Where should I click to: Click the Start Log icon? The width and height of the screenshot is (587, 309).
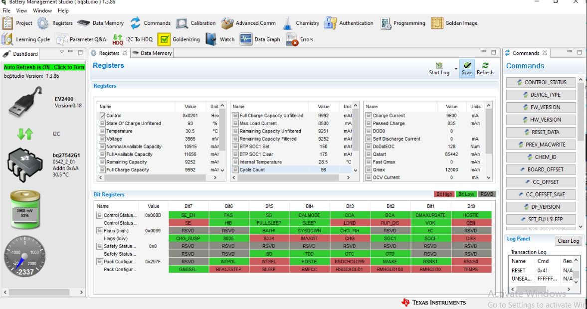(x=439, y=65)
